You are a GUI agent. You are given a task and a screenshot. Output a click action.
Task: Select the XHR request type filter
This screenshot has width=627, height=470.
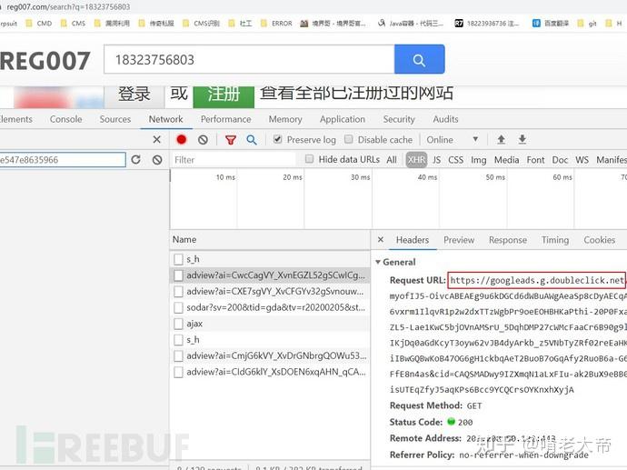[x=416, y=160]
